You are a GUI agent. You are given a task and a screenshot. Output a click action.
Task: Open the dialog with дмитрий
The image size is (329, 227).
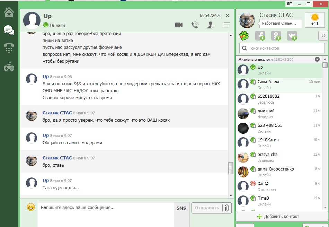pyautogui.click(x=279, y=114)
